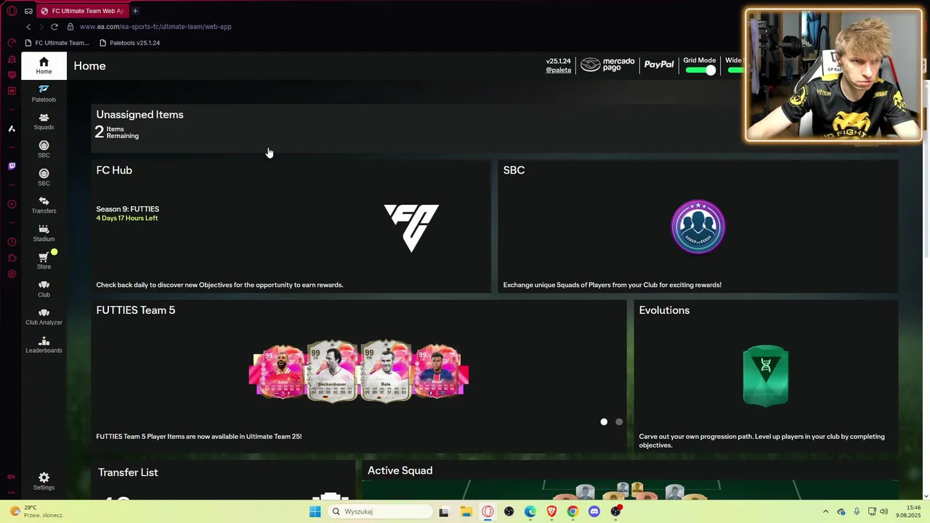The image size is (930, 523).
Task: Open Discord from the taskbar
Action: (x=594, y=511)
